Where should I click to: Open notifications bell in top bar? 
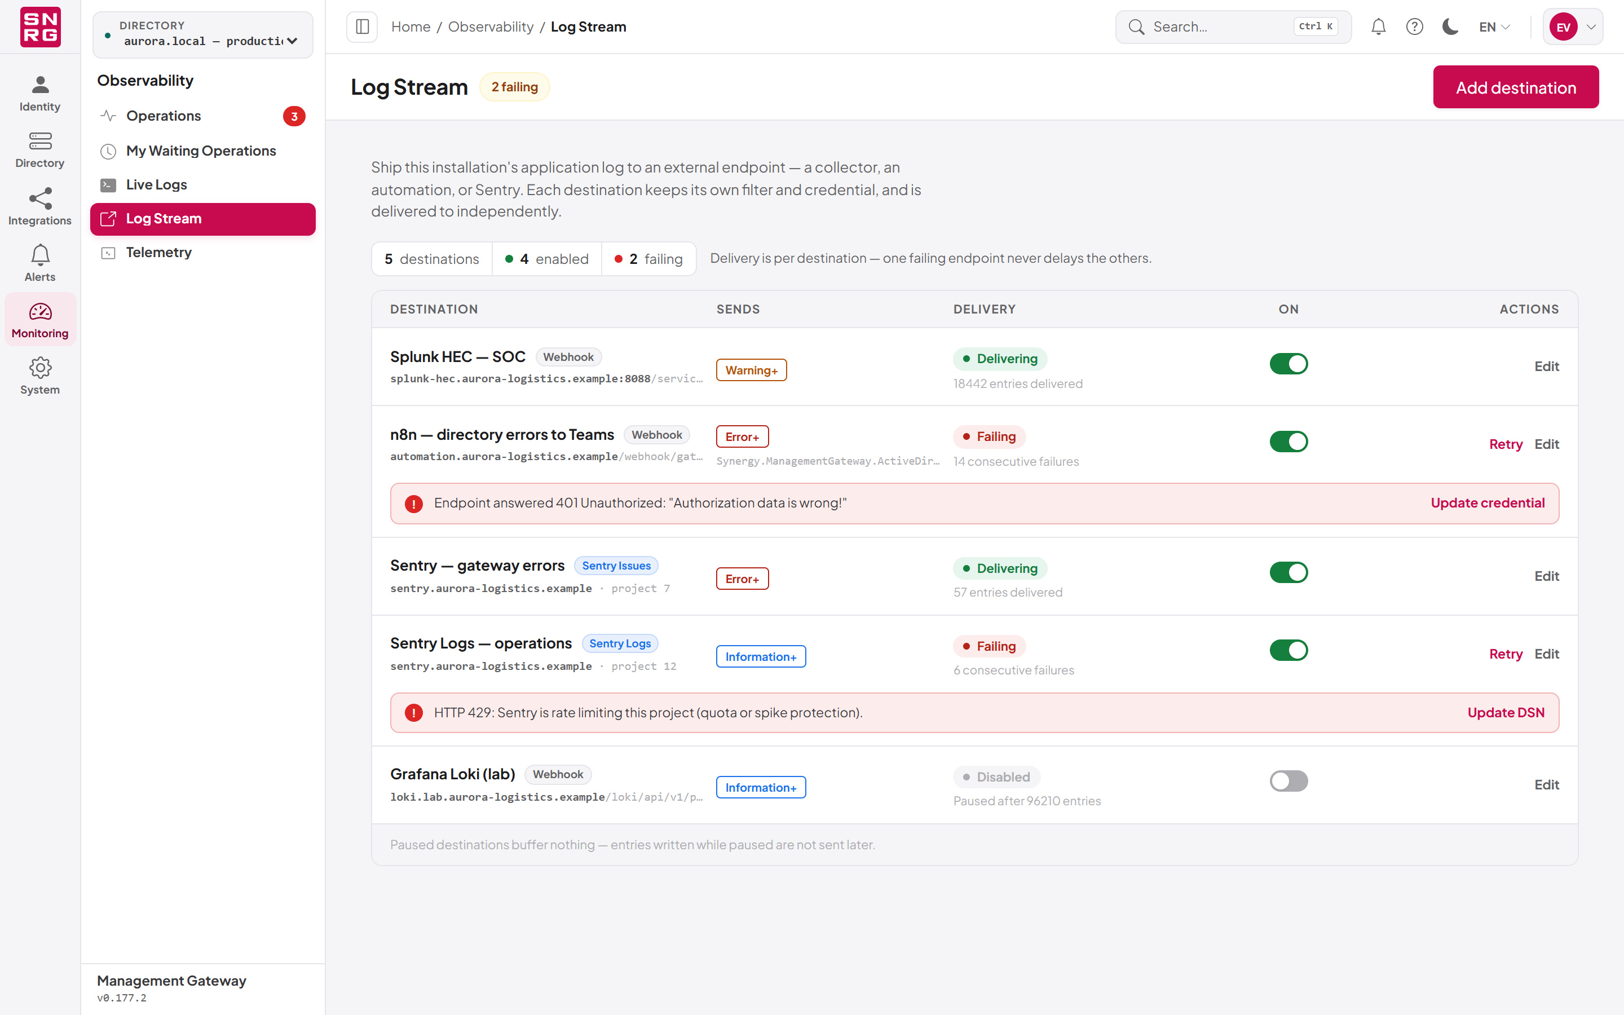(1378, 27)
